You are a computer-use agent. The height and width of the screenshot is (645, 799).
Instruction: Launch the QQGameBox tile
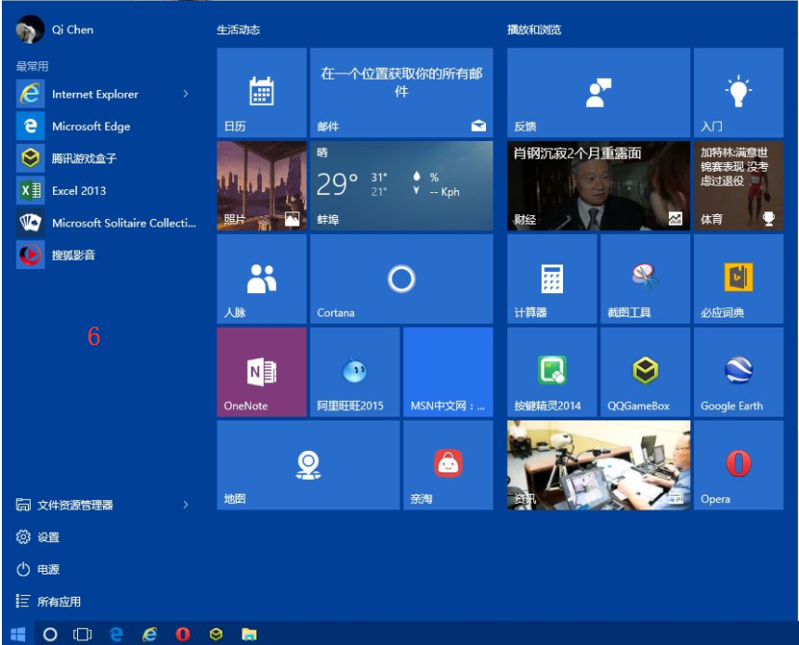point(643,372)
